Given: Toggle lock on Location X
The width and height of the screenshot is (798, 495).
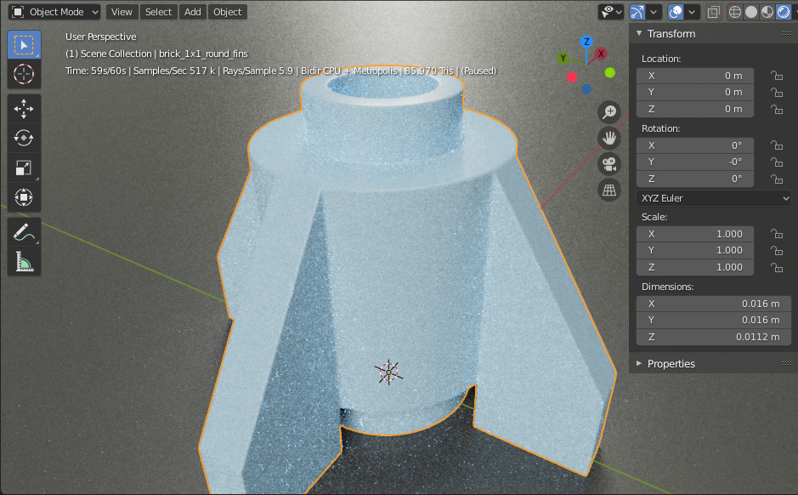Looking at the screenshot, I should tap(776, 76).
